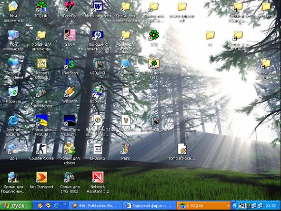The width and height of the screenshot is (281, 211).
Task: Select Ярлык для IMG_0002 camera shortcut
Action: (x=70, y=177)
